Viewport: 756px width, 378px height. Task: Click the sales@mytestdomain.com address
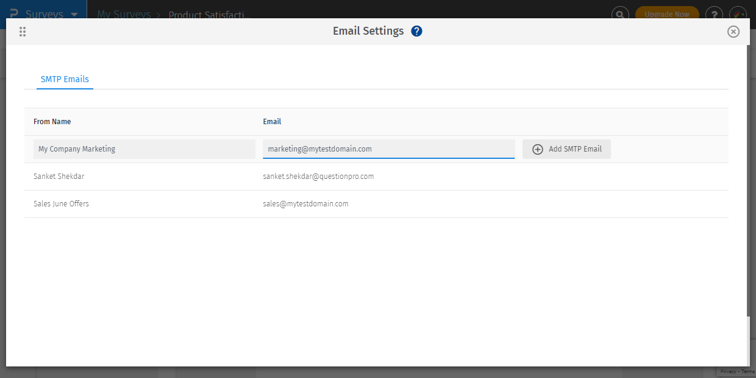coord(305,204)
